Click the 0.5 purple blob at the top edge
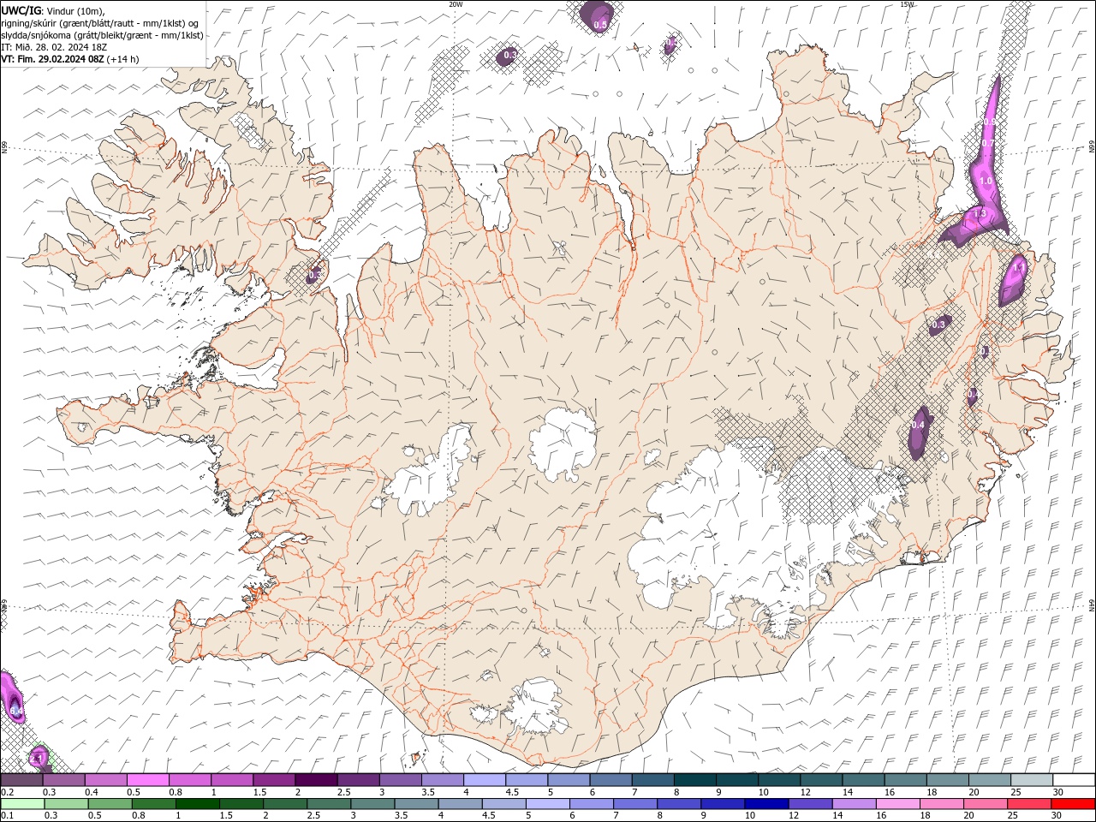Image resolution: width=1096 pixels, height=822 pixels. click(x=597, y=17)
